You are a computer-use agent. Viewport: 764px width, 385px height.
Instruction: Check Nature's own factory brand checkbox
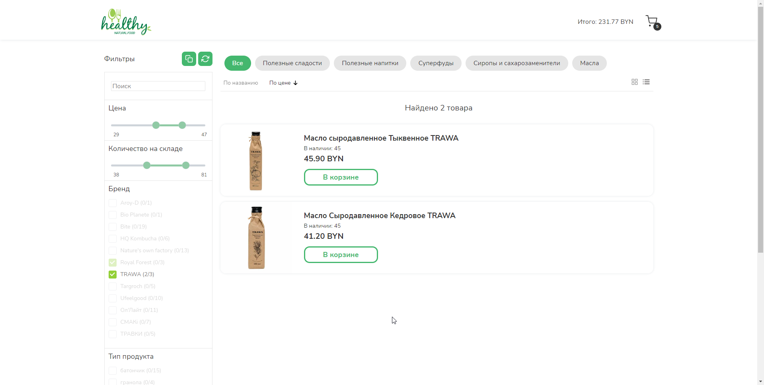click(x=113, y=251)
